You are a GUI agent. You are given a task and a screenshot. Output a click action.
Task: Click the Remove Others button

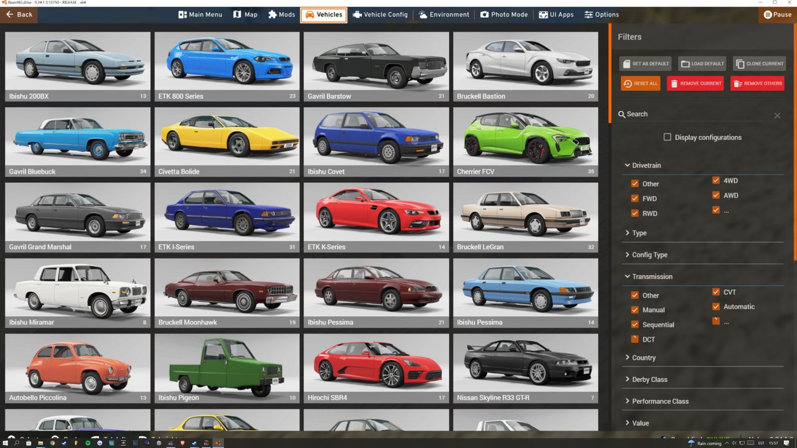(757, 83)
